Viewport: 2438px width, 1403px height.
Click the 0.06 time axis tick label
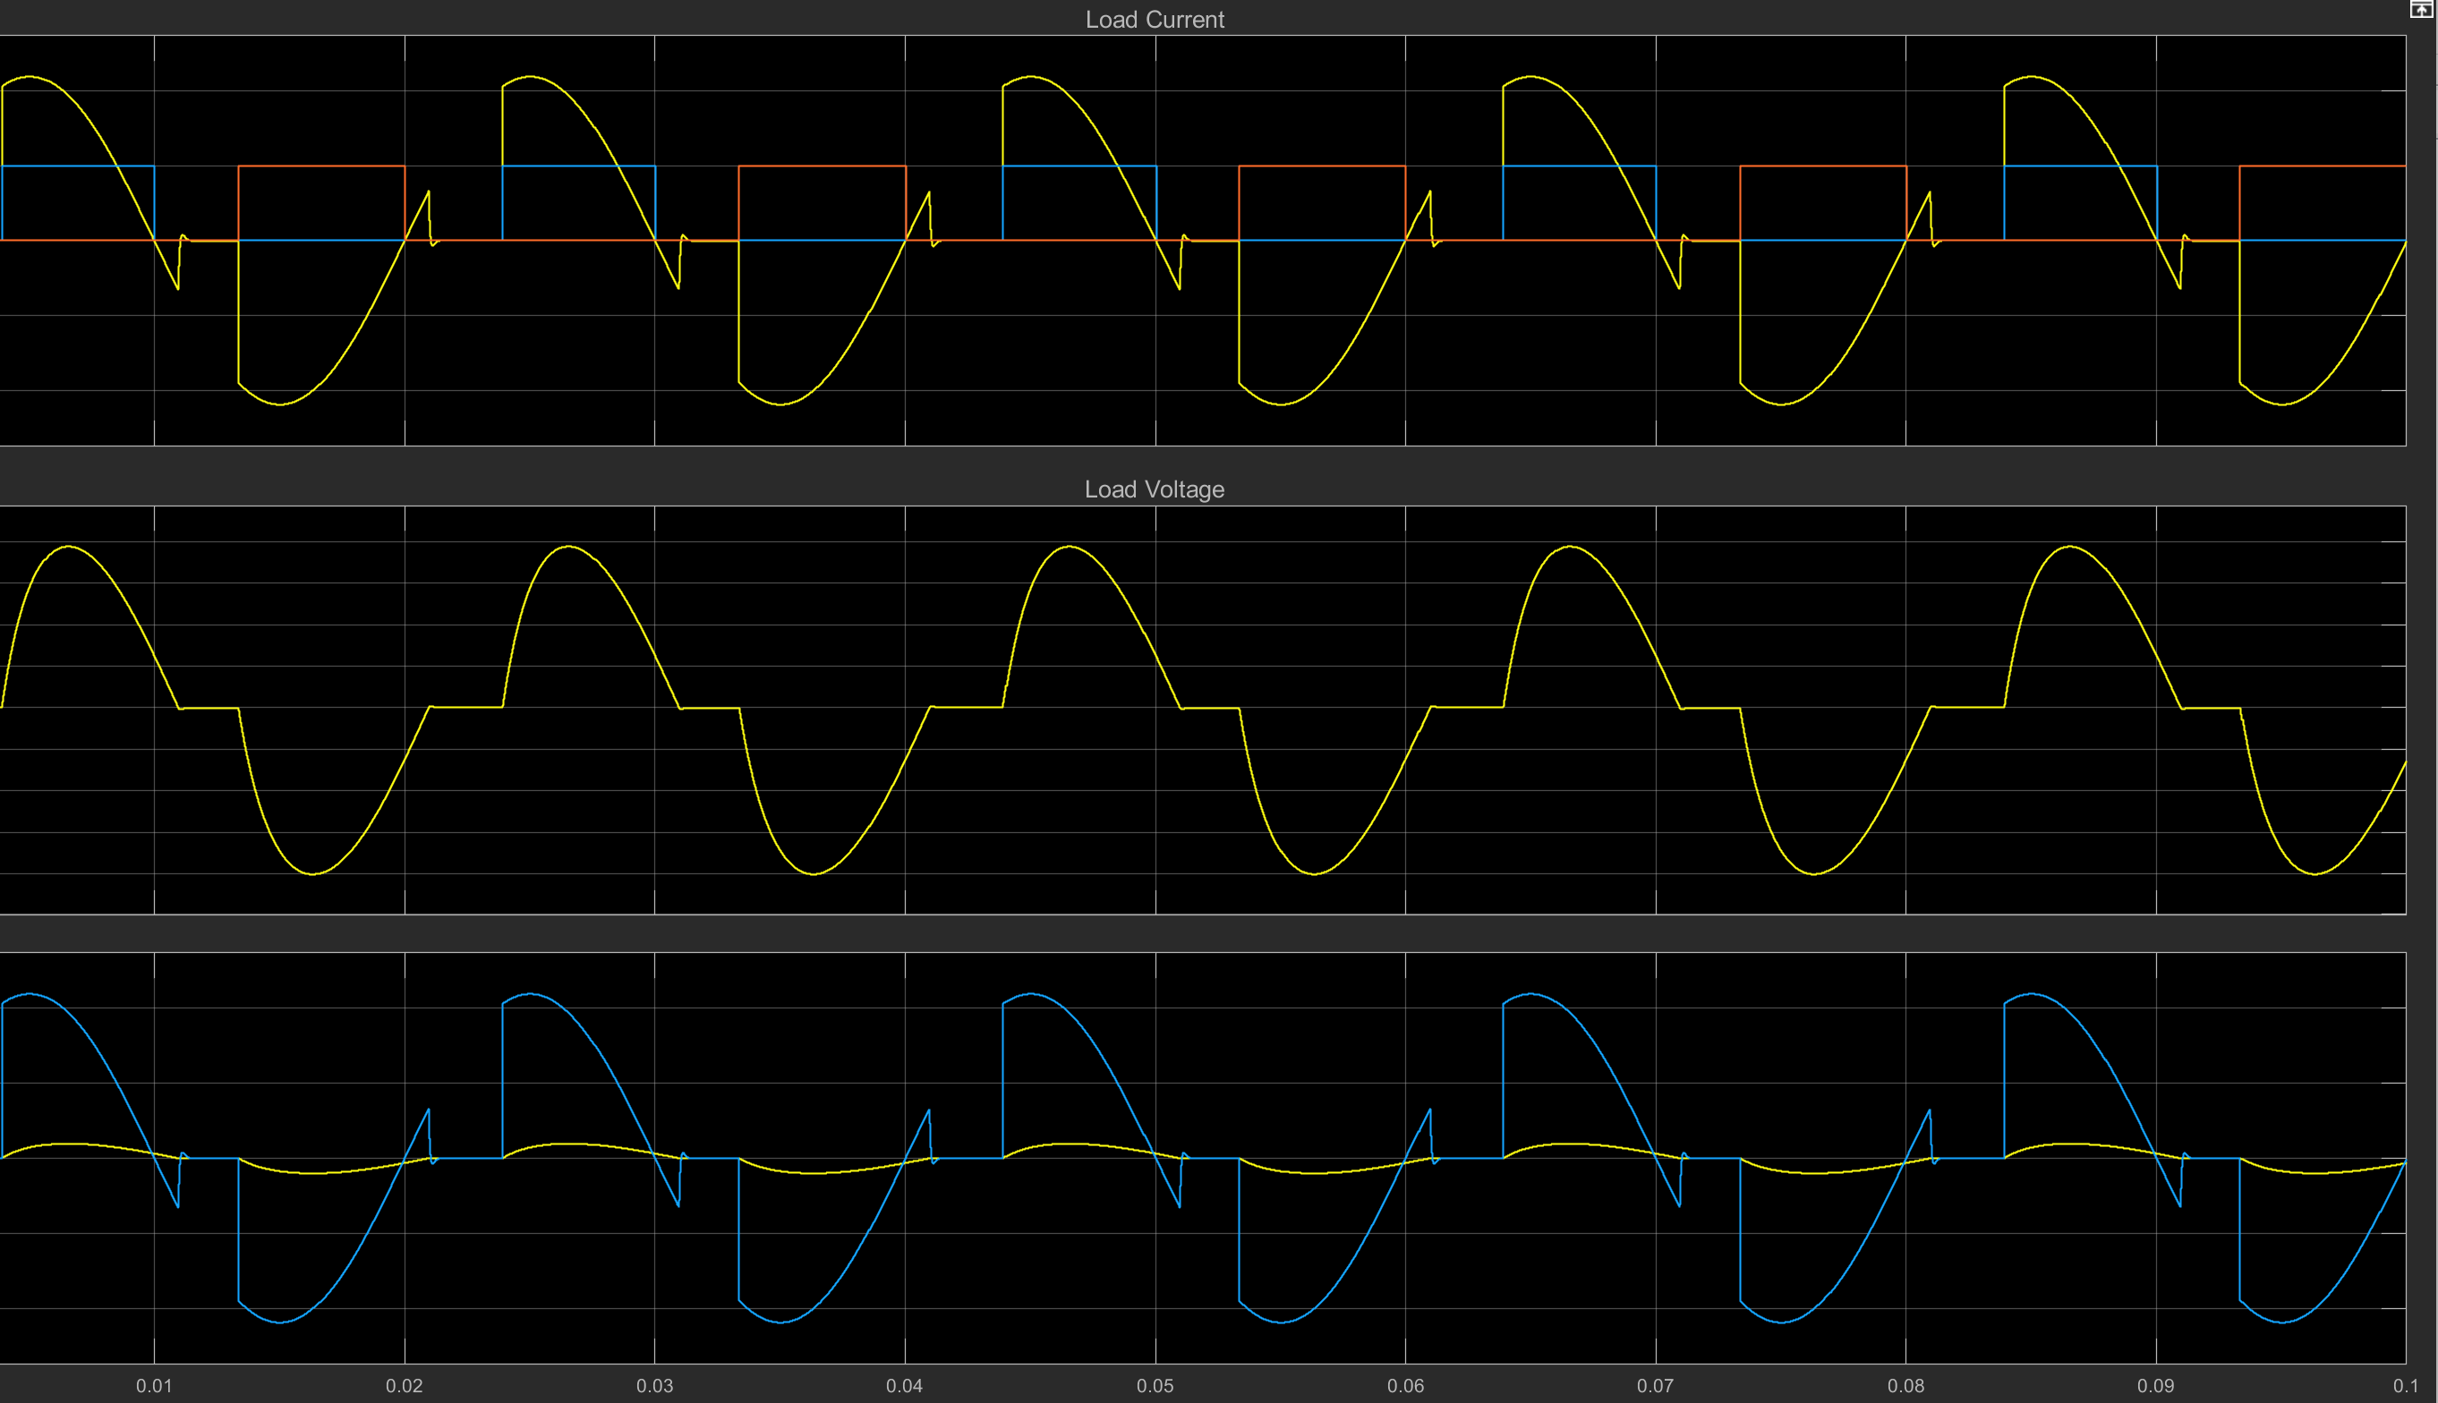point(1405,1386)
